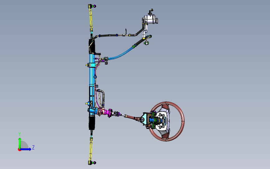270x169 pixels.
Task: Click the red X axis ball at triad origin
Action: point(19,150)
